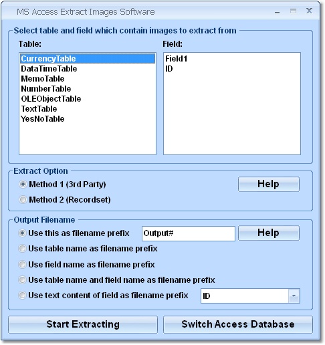Expand the ID field dropdown
This screenshot has height=345, width=325.
294,296
